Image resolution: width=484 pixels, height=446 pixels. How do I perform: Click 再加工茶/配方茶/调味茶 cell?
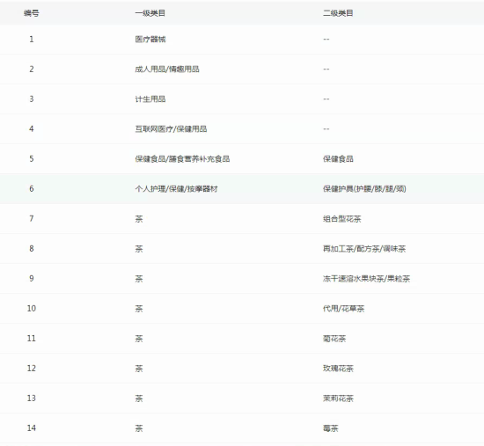(x=364, y=249)
